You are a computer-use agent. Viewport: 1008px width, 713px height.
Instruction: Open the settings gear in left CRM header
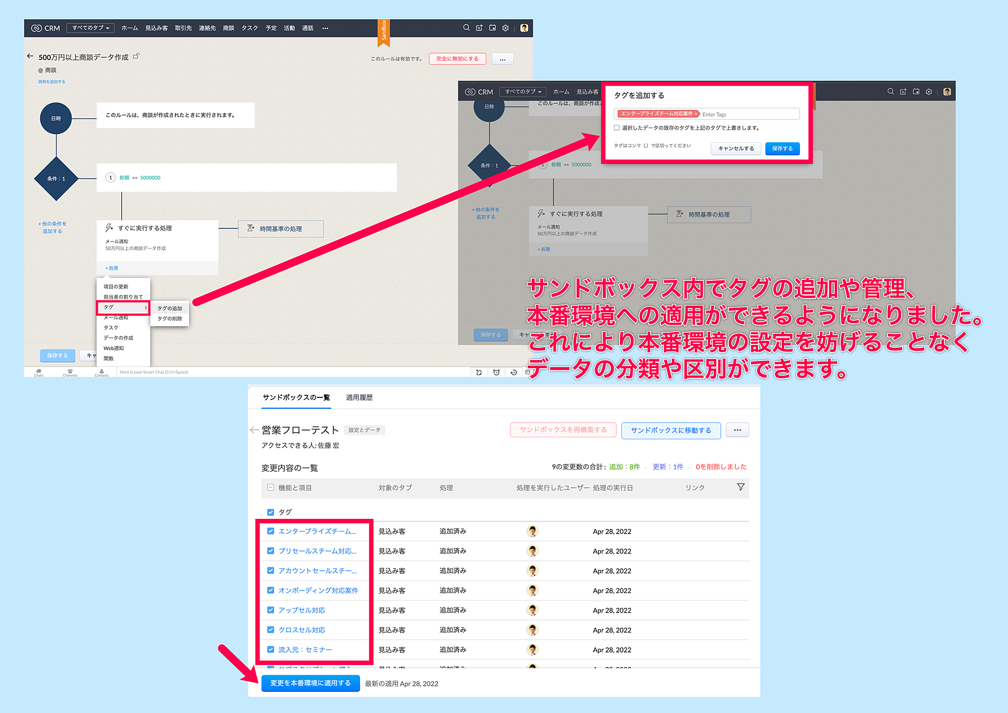click(x=506, y=28)
